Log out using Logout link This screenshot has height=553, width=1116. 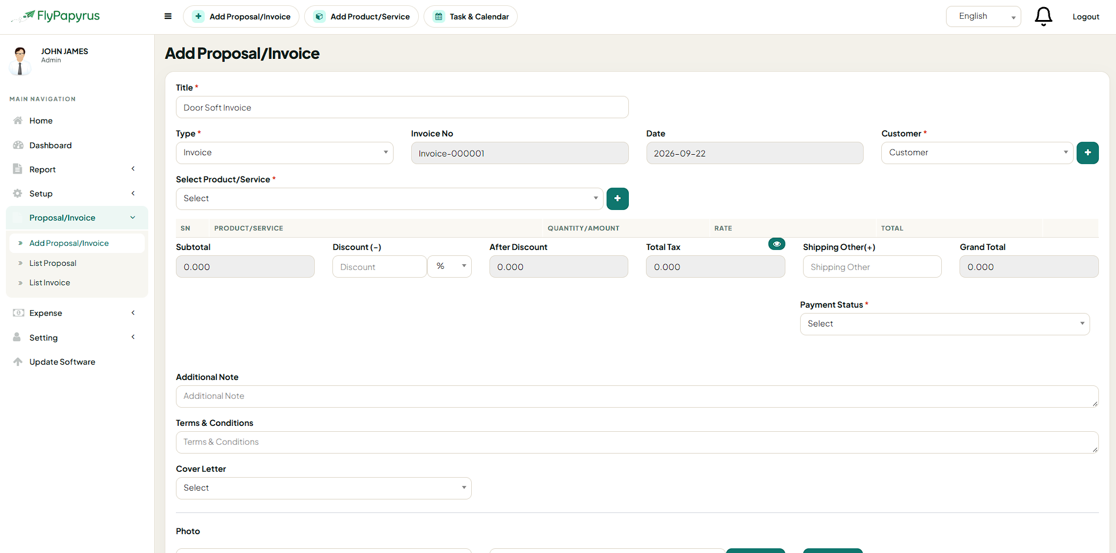pos(1086,16)
